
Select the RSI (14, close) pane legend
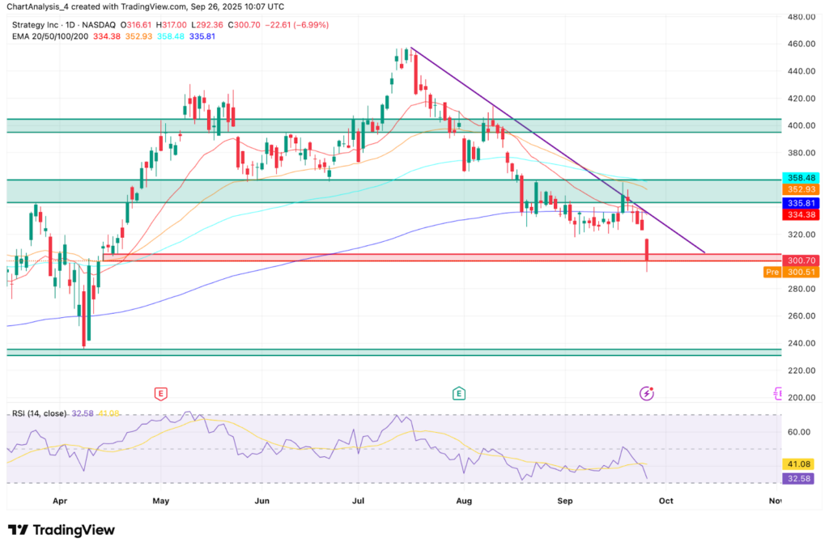tap(39, 413)
